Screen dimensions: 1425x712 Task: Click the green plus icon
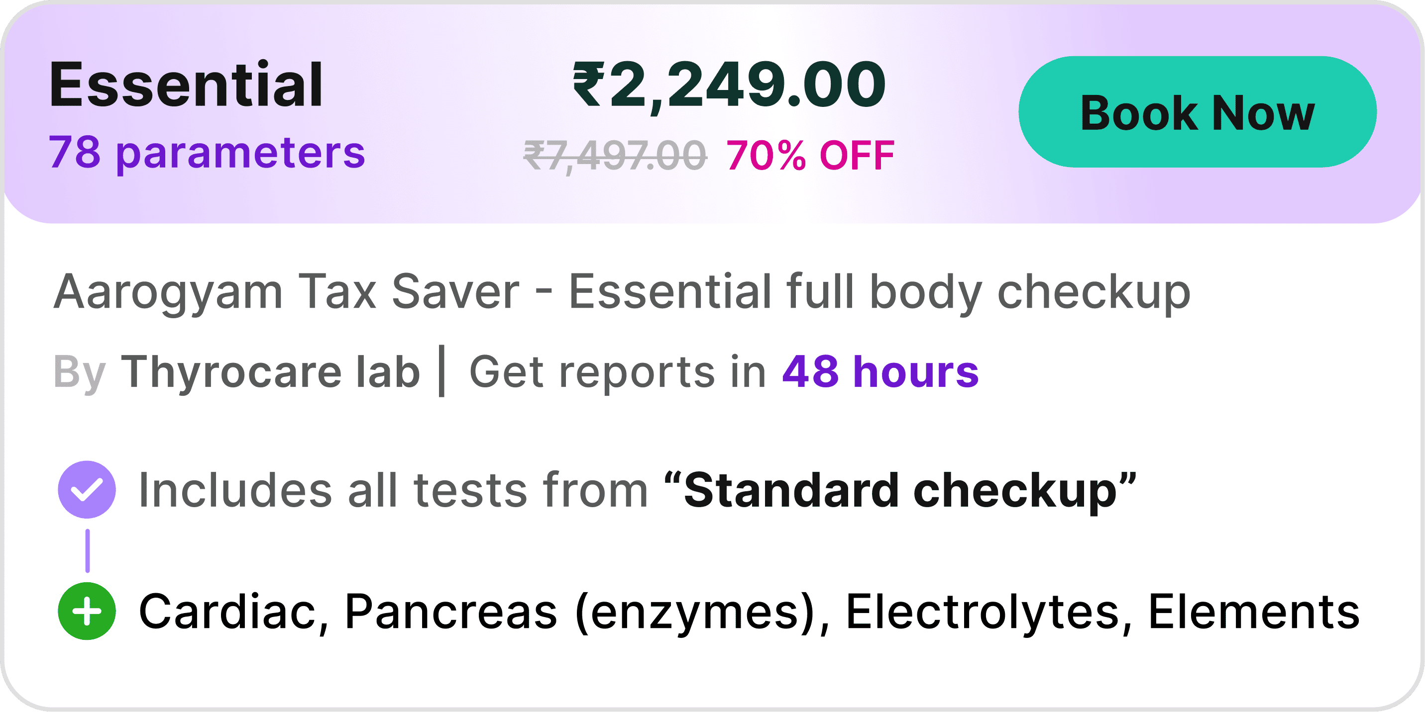(x=87, y=611)
